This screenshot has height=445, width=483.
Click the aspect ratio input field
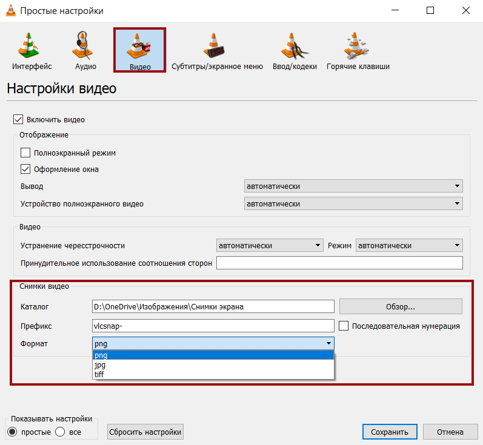[339, 263]
